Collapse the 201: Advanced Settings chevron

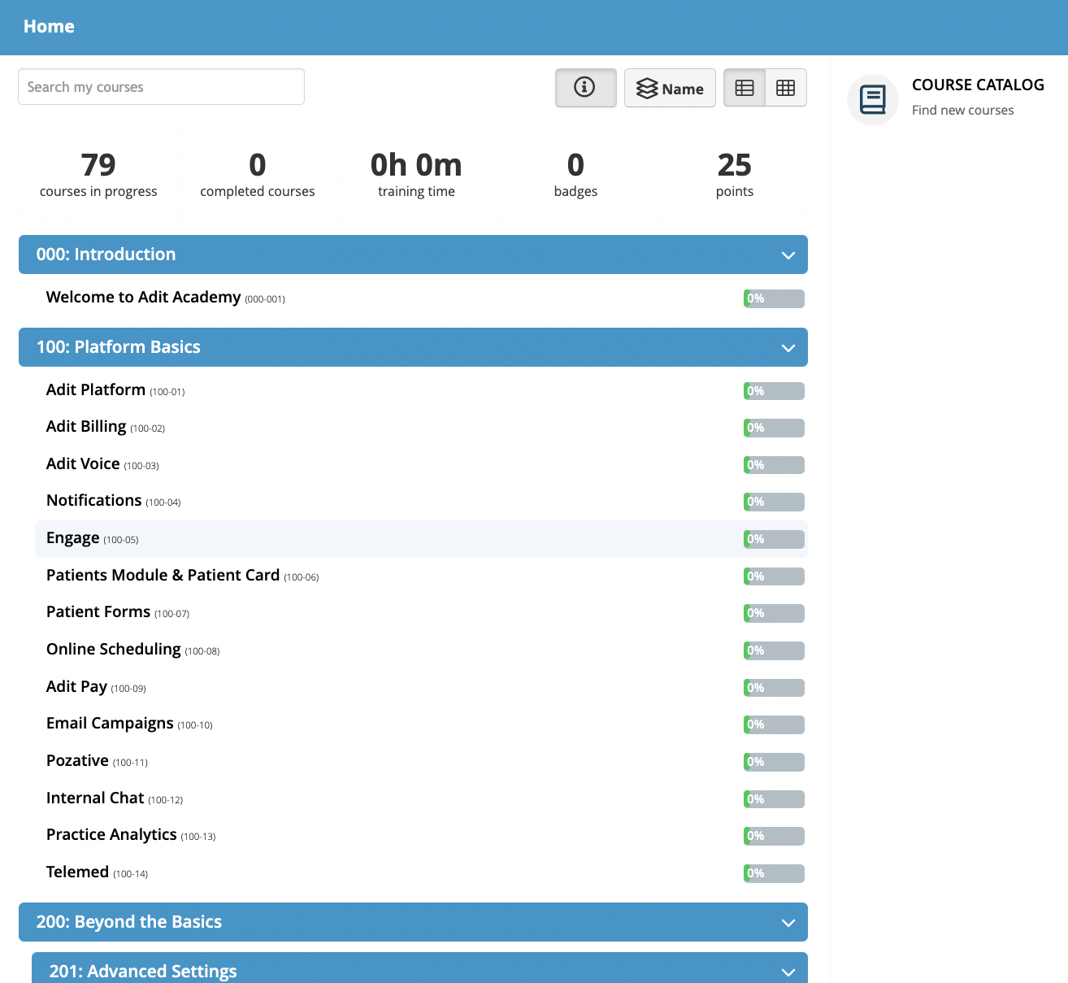(x=788, y=972)
